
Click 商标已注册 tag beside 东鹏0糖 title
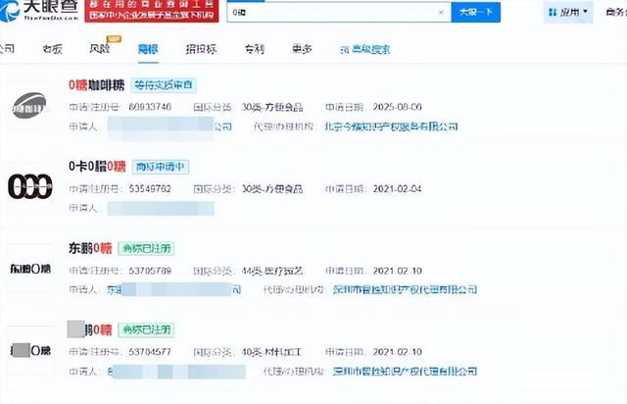(x=146, y=249)
